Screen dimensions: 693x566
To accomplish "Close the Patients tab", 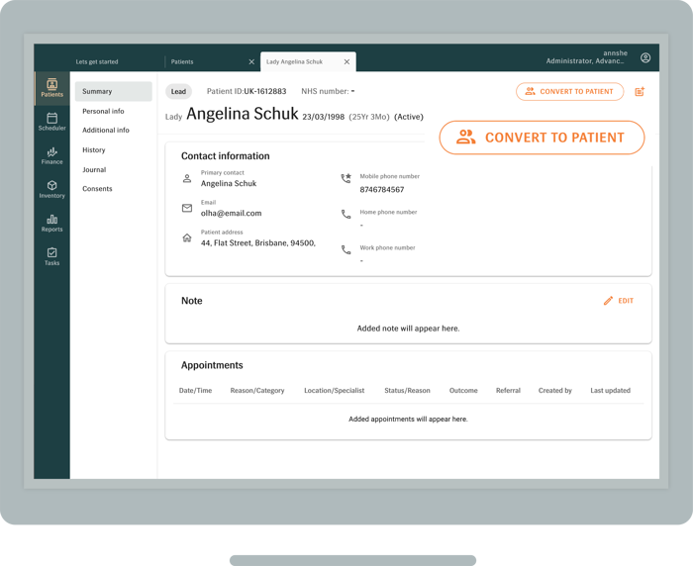I will (251, 62).
